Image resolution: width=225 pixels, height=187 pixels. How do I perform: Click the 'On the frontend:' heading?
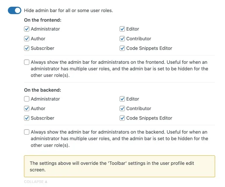point(43,20)
